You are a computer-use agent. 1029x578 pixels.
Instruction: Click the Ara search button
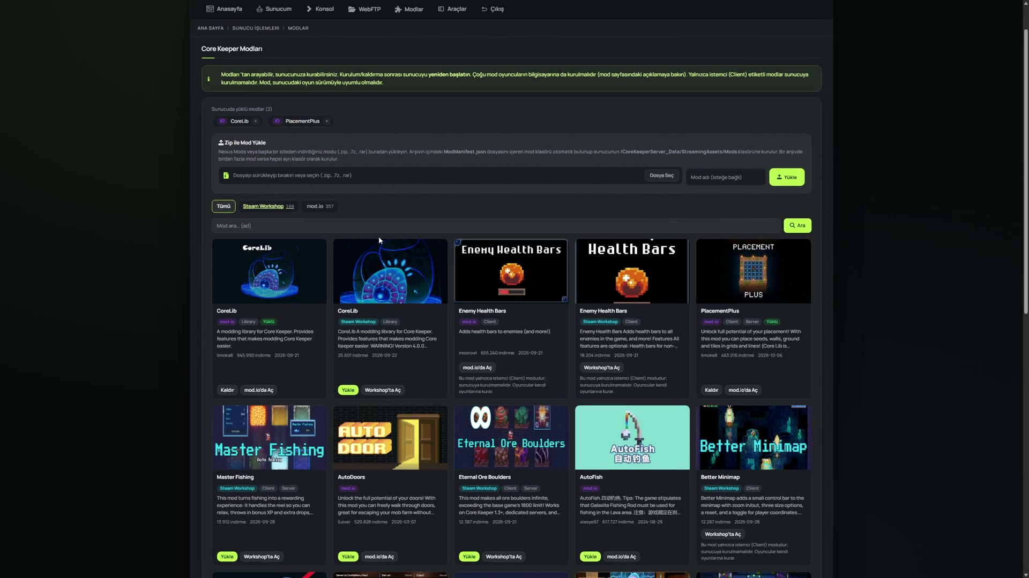tap(797, 226)
